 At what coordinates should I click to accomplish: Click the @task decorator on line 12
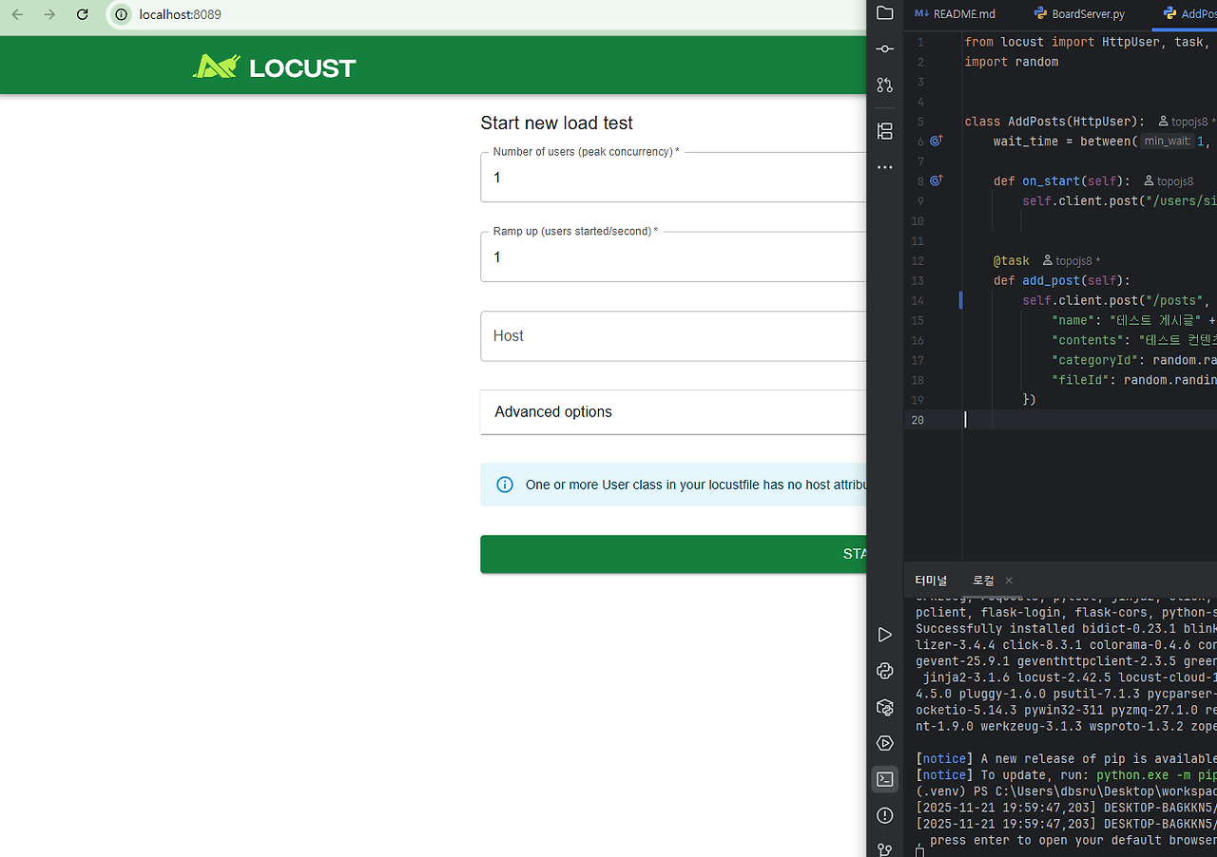coord(1012,260)
